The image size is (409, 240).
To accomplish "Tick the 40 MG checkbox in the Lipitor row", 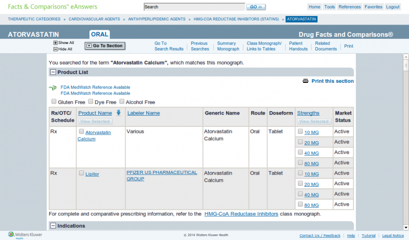I will [300, 194].
